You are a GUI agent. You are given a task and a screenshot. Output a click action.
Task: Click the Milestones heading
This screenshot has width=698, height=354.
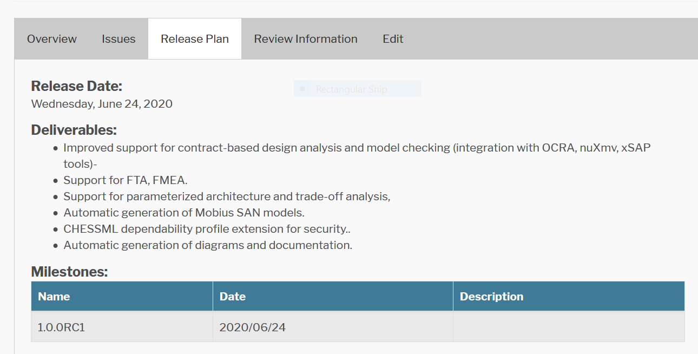69,272
